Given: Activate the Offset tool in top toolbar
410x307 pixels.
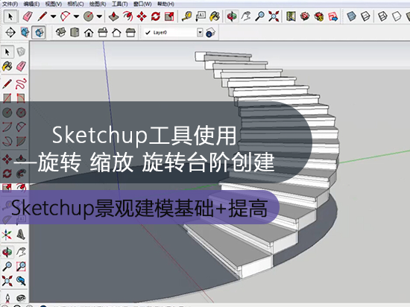Looking at the screenshot, I should click(127, 16).
